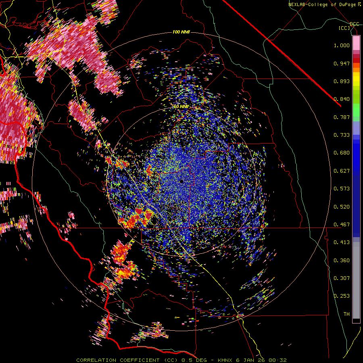Click the TH threshold label
Viewport: 363px width, 363px height.
pos(346,314)
